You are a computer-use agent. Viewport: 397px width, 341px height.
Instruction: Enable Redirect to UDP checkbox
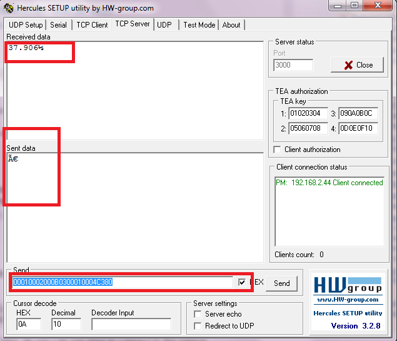tap(198, 326)
